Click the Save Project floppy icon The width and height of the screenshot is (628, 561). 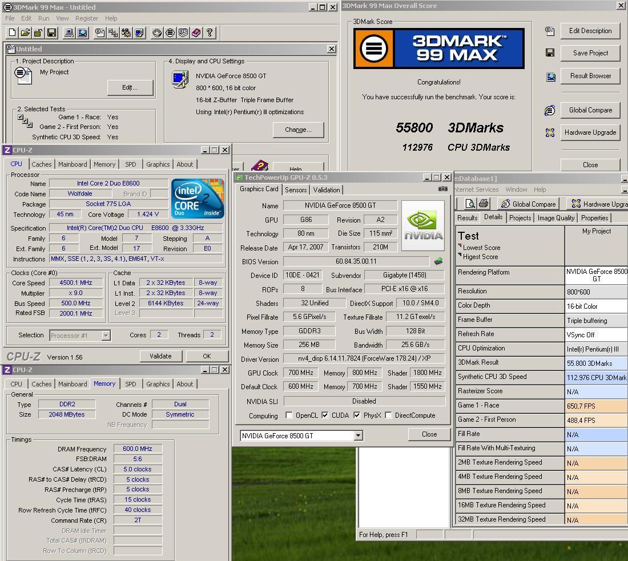pos(550,53)
